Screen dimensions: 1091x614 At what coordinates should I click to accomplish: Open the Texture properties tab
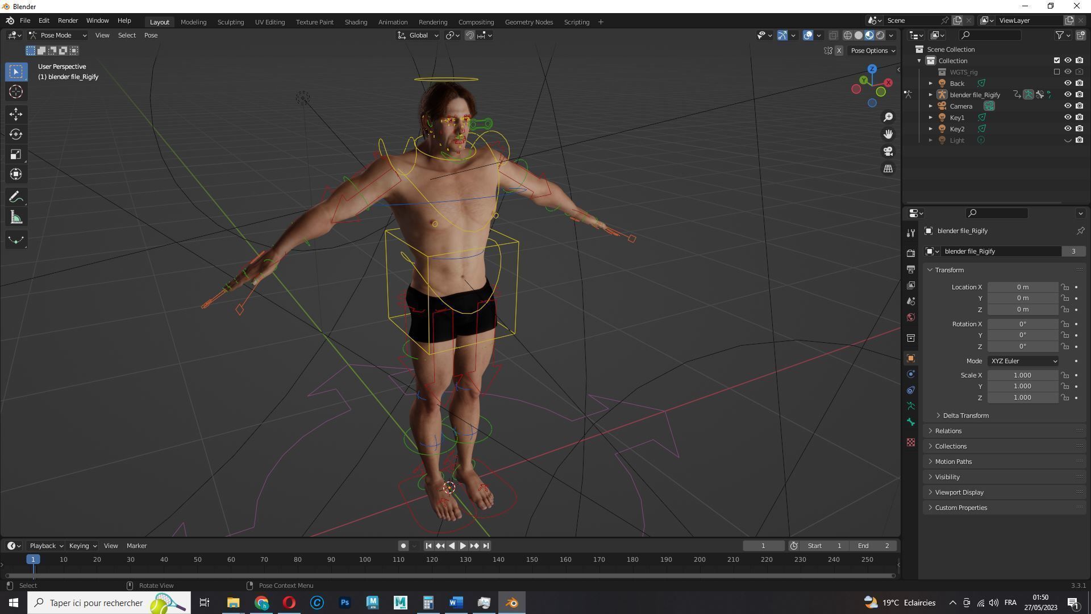click(911, 442)
